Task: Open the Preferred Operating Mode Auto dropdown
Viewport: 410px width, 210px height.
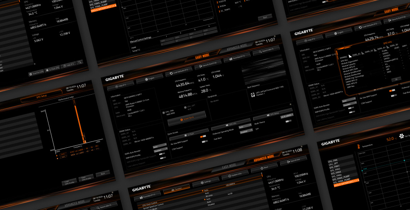Action: [x=244, y=127]
